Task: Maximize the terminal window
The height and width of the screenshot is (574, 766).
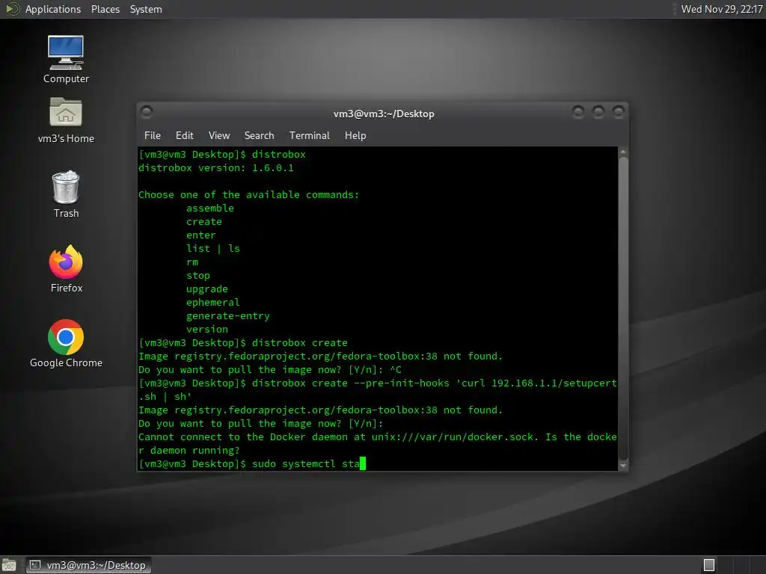Action: click(598, 112)
